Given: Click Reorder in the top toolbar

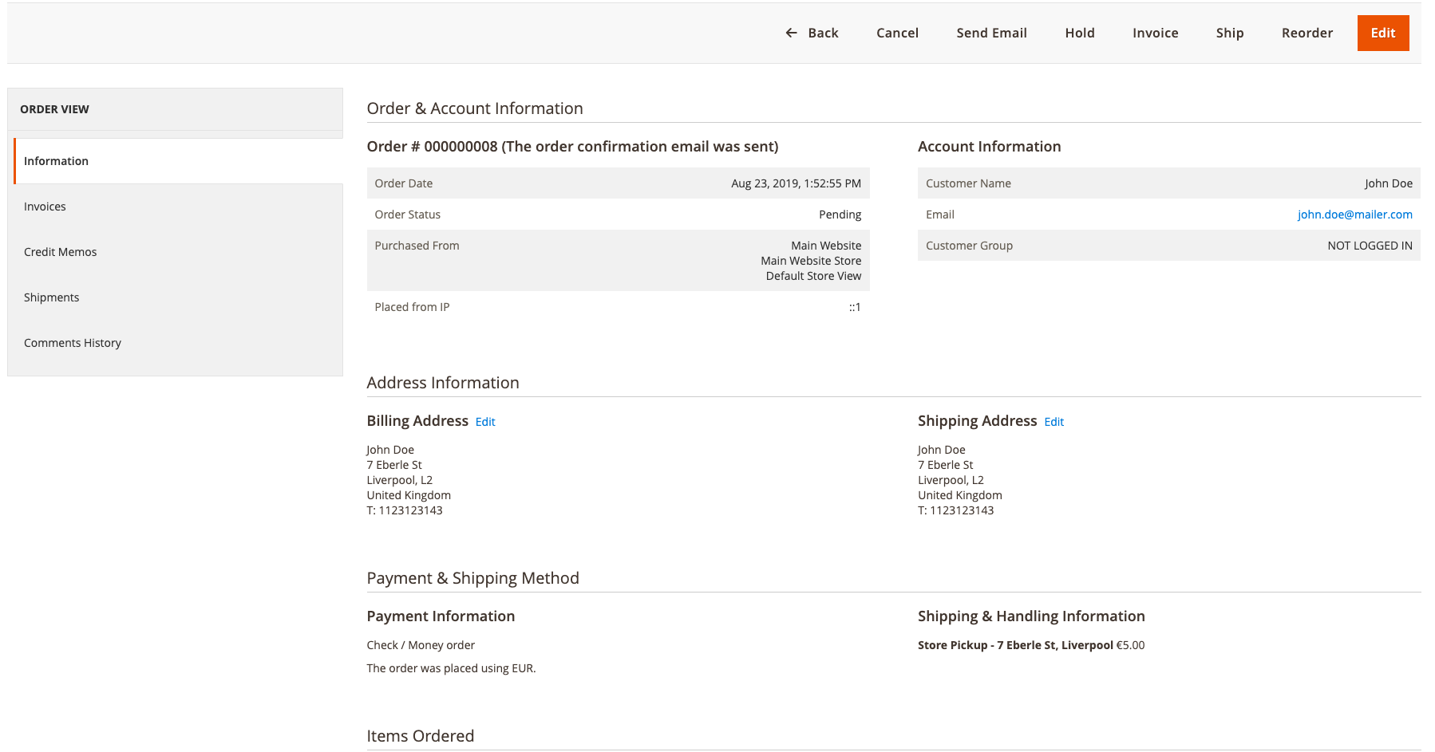Looking at the screenshot, I should pyautogui.click(x=1307, y=33).
